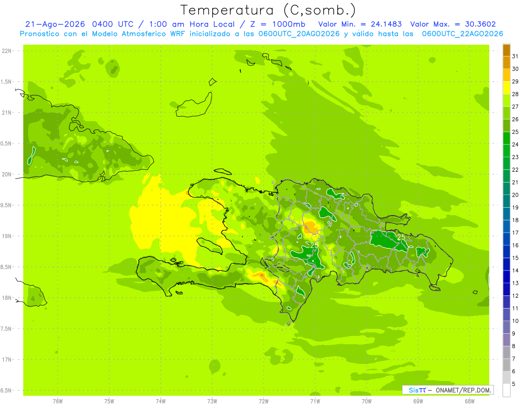Screen dimensions: 527x407
Task: Click the "17N" latitude label
Action: coord(7,360)
